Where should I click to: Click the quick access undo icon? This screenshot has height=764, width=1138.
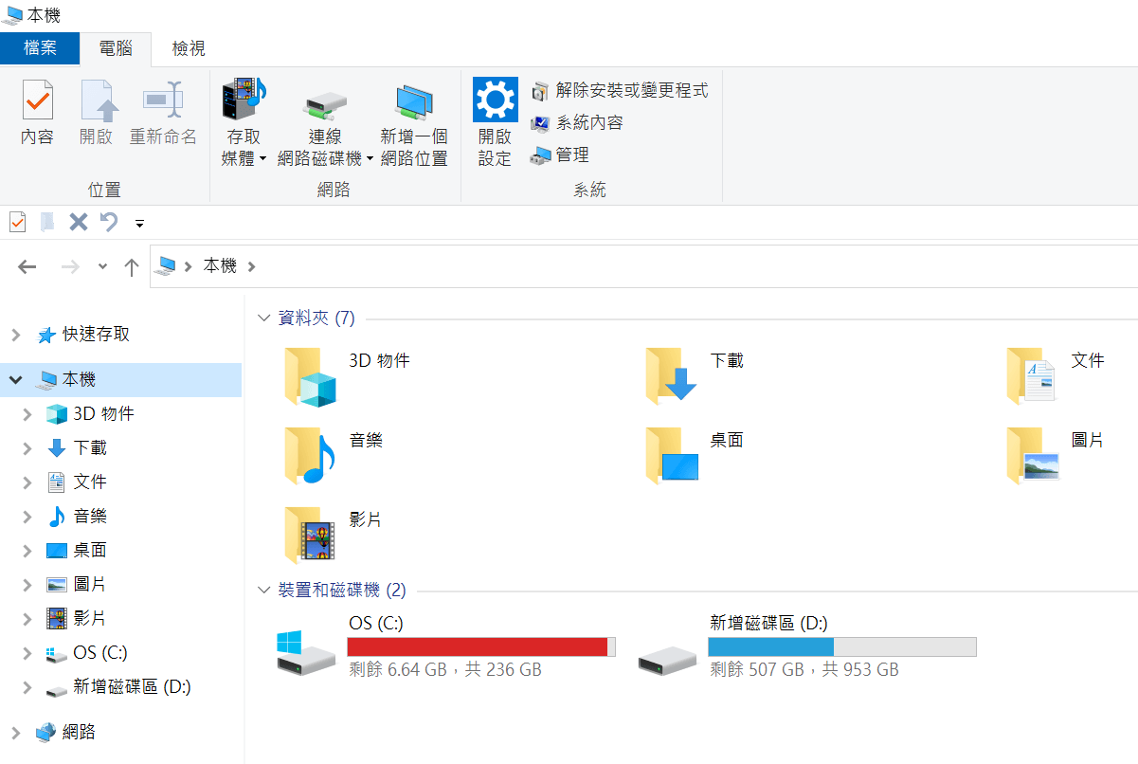click(109, 222)
